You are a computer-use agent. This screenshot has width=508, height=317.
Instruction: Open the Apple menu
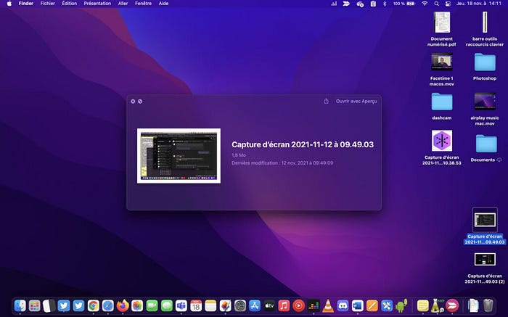[9, 4]
